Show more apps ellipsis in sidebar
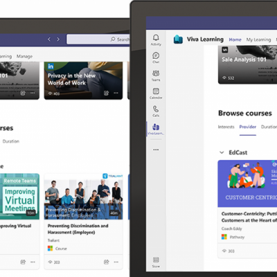Screen dimensions: 277x277 156,150
